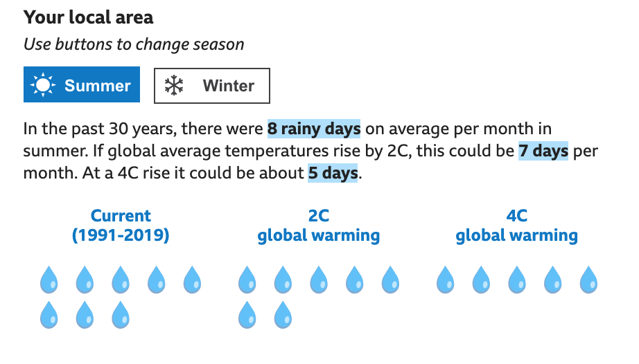This screenshot has height=364, width=639.
Task: Click fifth raindrop in Current top row
Action: 192,280
